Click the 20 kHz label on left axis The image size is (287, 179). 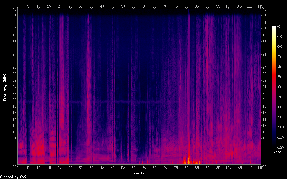[13, 100]
